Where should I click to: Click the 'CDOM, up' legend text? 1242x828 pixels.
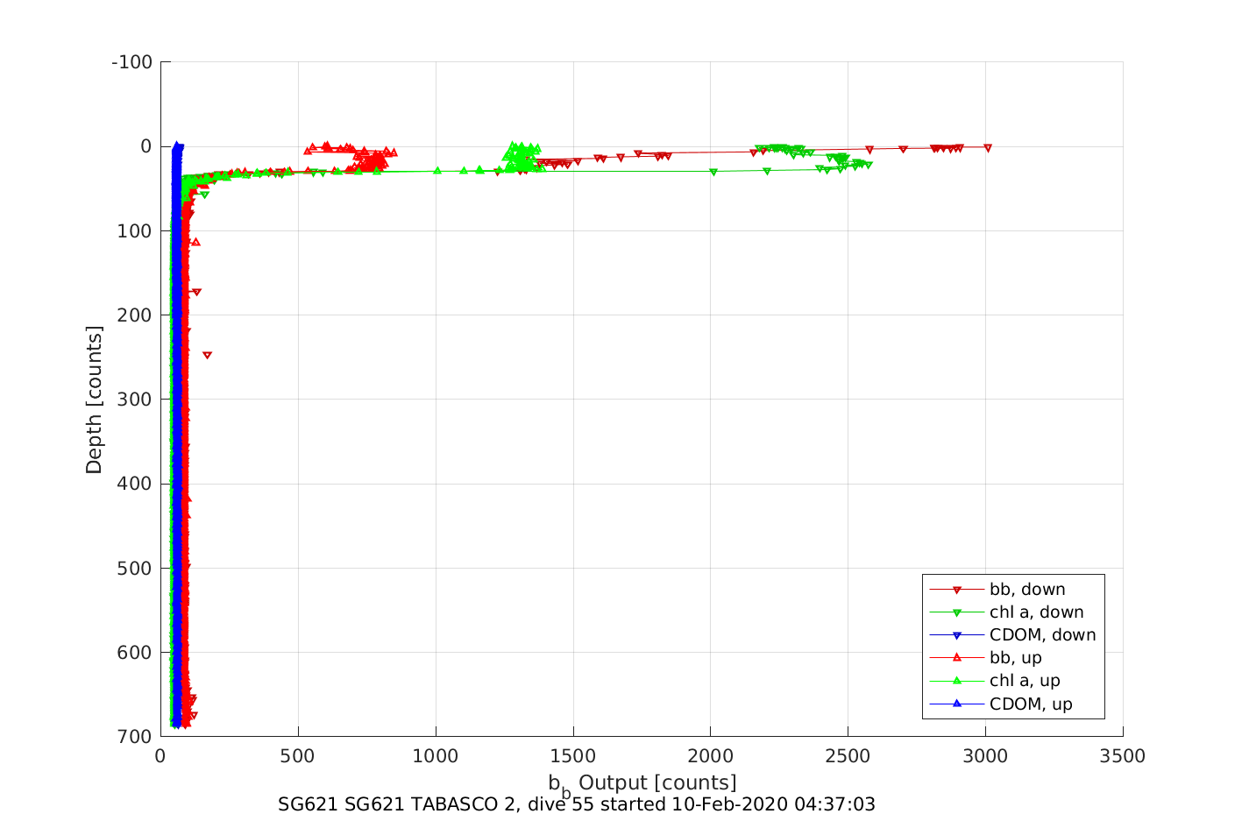(1031, 704)
